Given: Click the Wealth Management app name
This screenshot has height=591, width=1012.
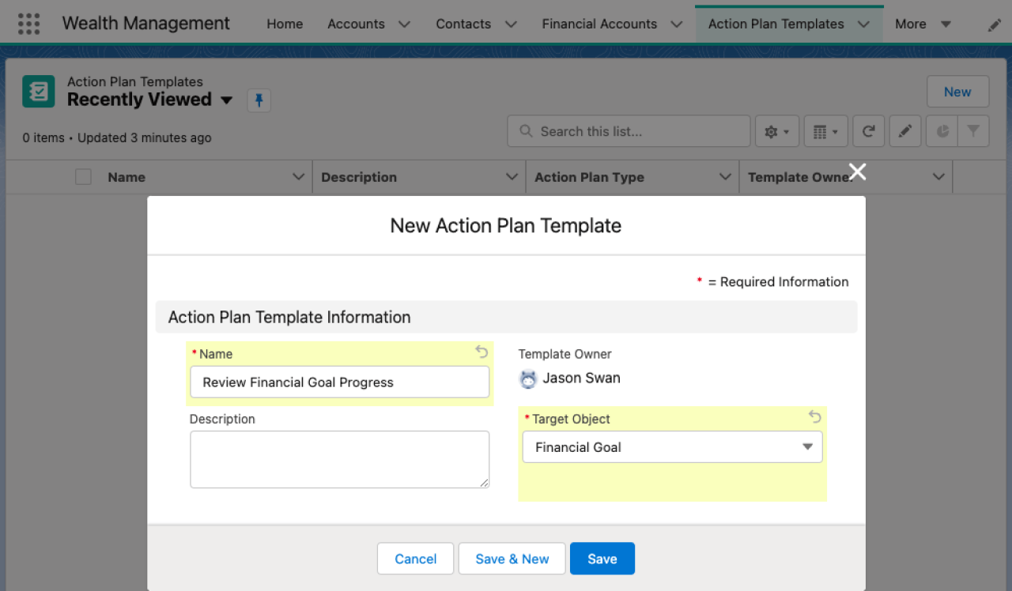Looking at the screenshot, I should [x=146, y=24].
